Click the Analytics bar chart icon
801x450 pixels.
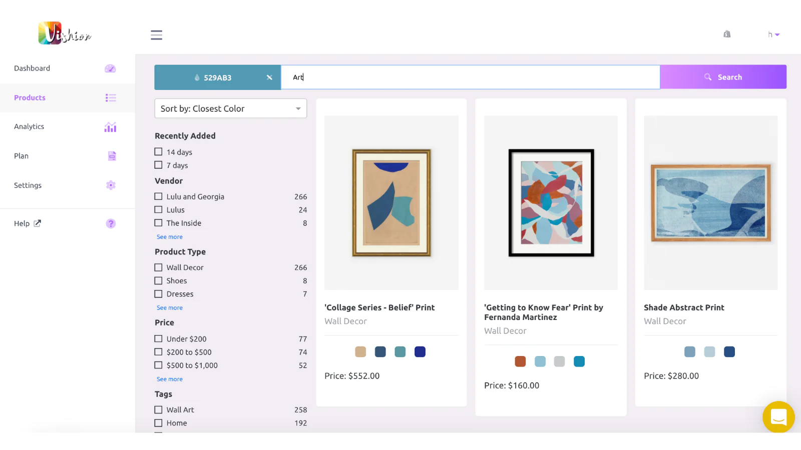[x=110, y=127]
